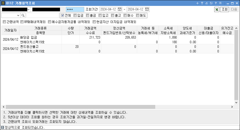Click horizontal scrollbar left arrow
The image size is (240, 130).
click(4, 107)
